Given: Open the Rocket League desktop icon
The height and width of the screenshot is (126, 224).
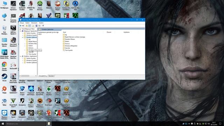Looking at the screenshot, I should (22, 90).
